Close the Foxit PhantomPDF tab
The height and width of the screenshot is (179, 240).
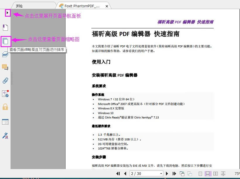coord(107,6)
